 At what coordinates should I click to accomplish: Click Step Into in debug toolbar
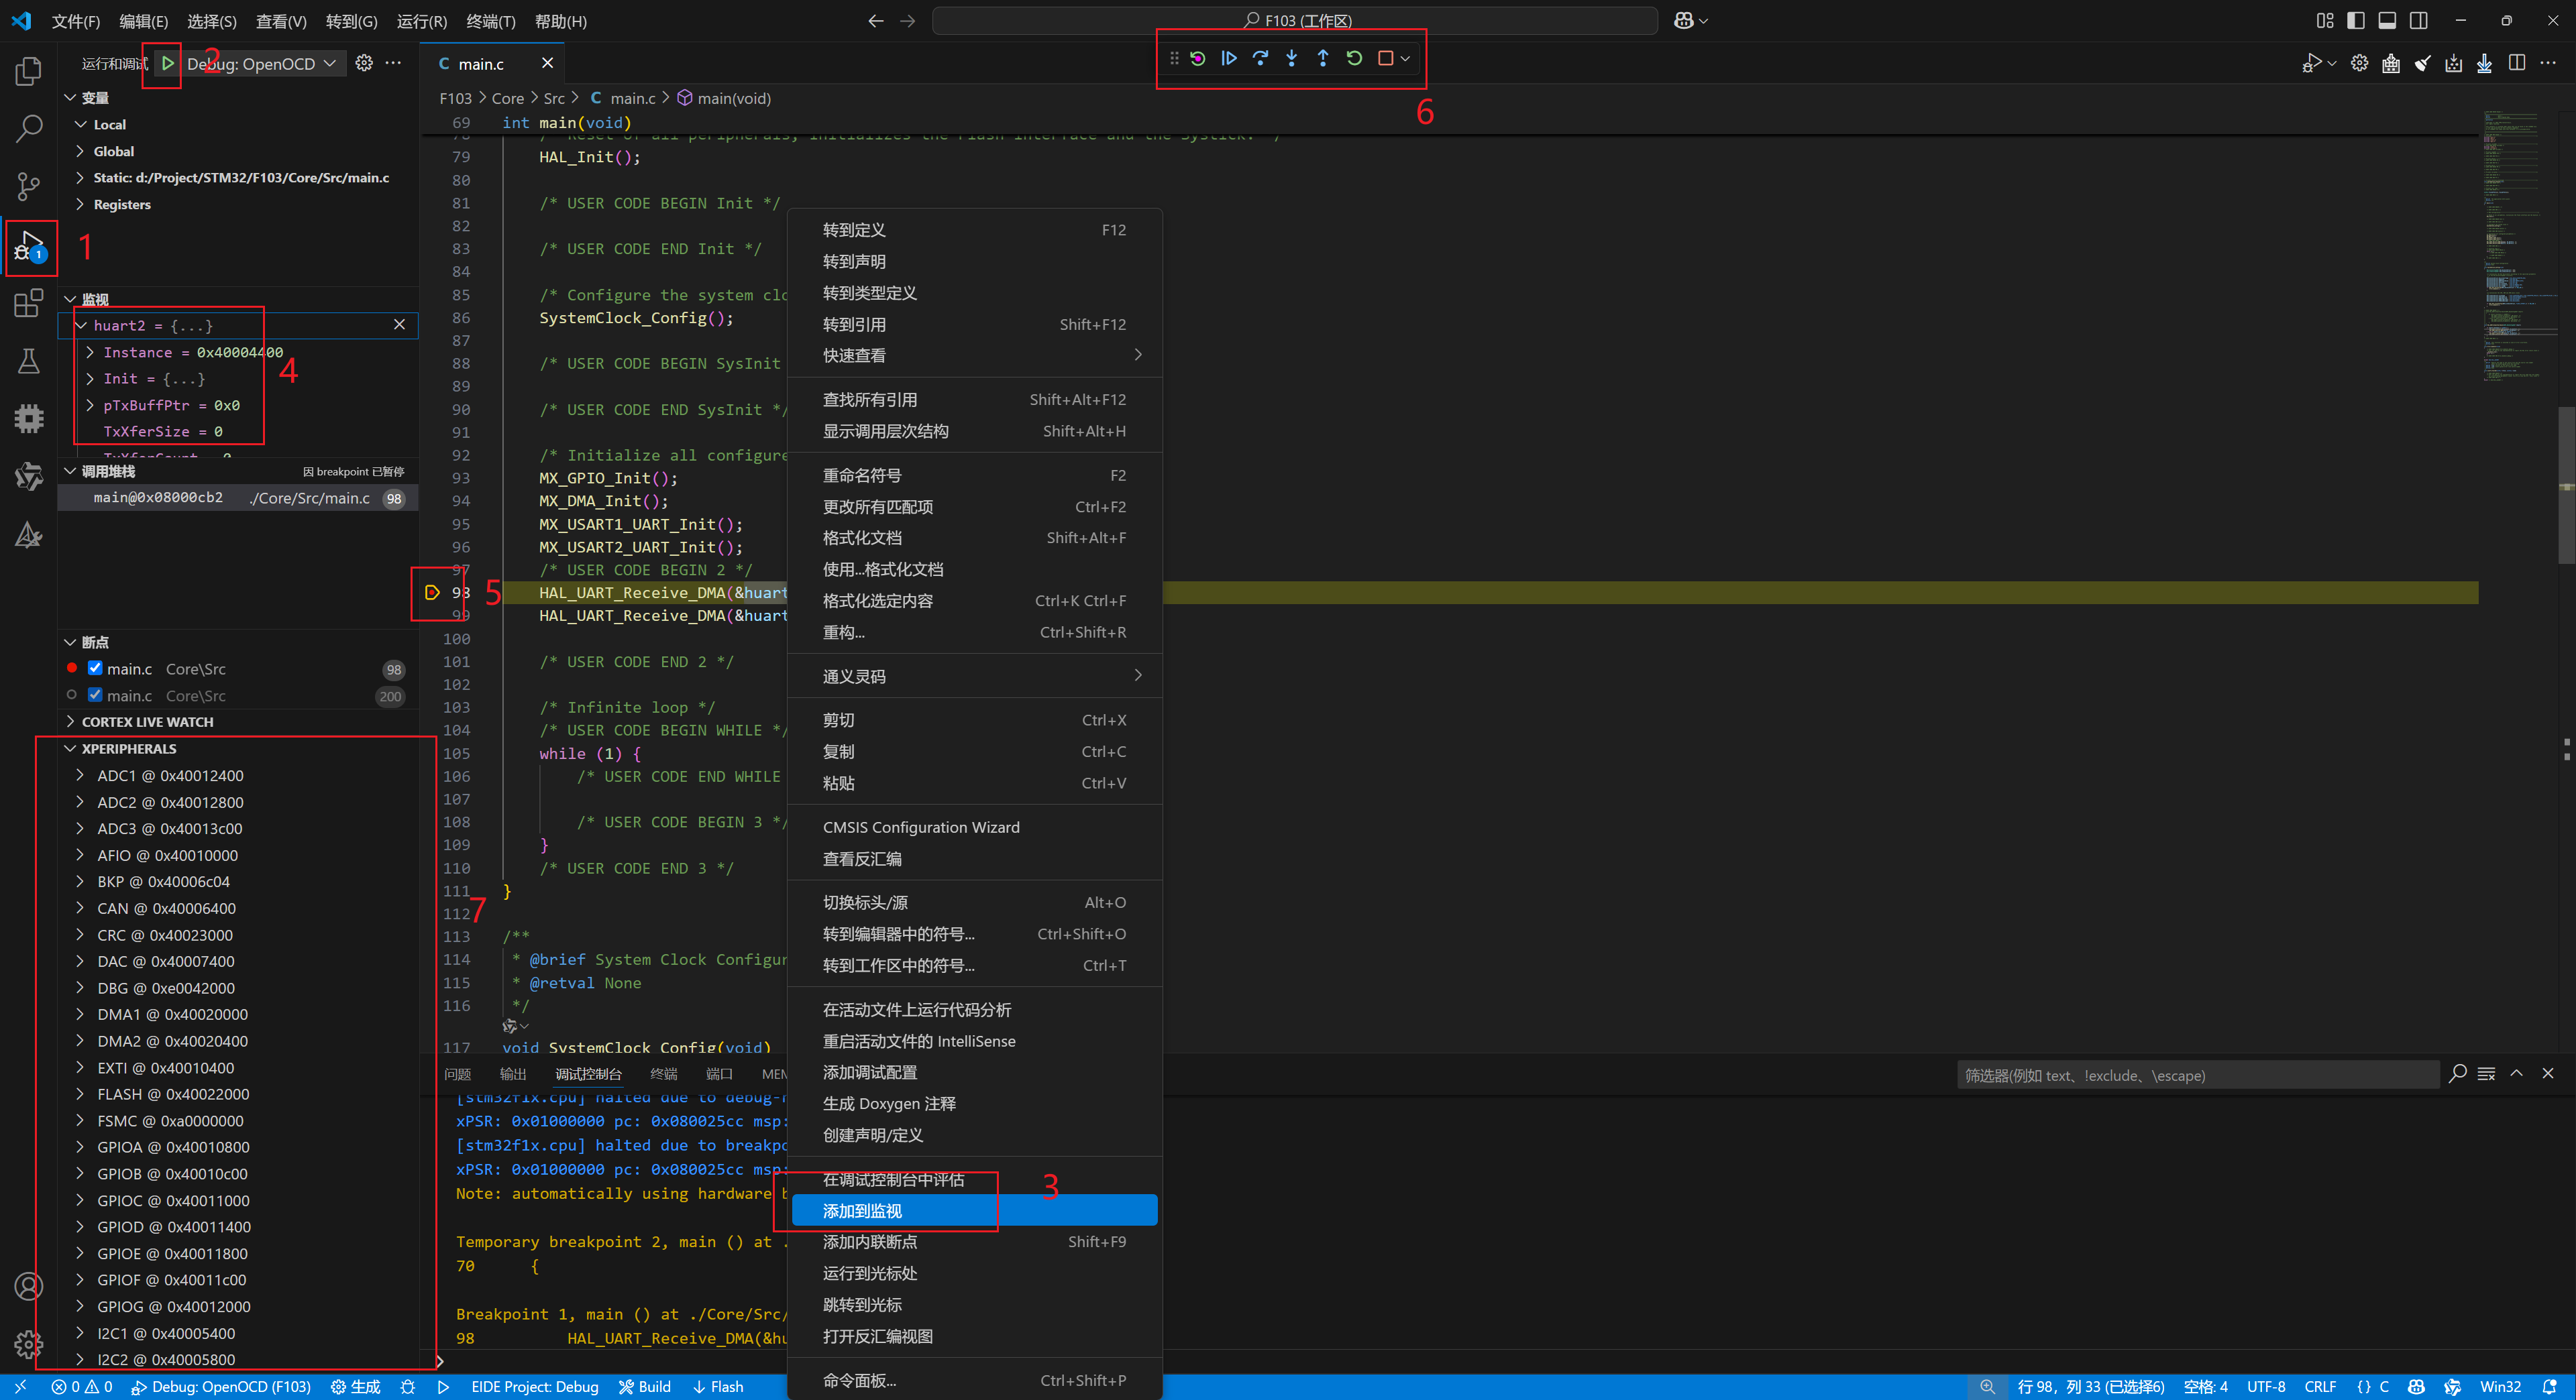coord(1291,59)
